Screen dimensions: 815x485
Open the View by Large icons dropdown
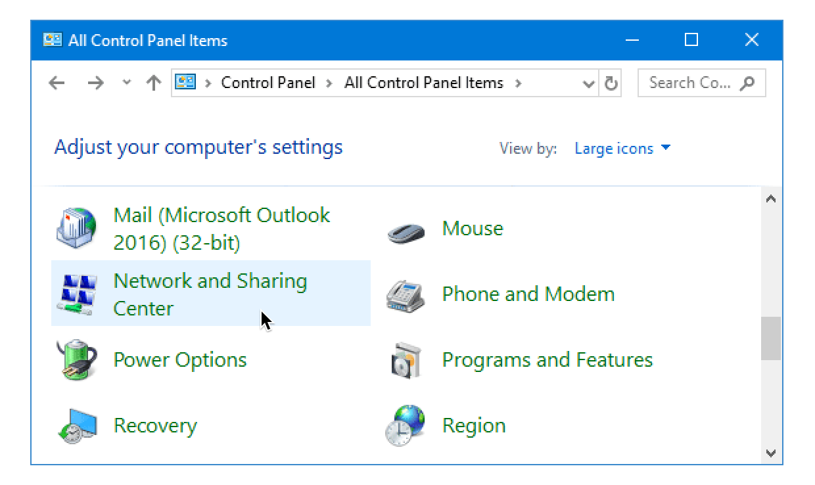coord(622,149)
